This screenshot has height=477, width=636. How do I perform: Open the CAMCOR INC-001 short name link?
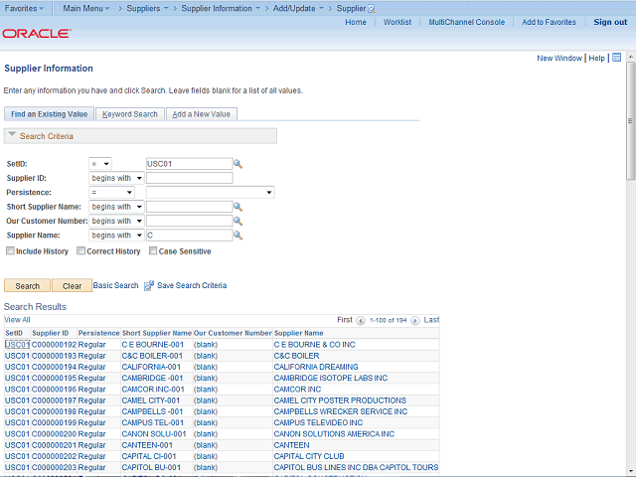(x=153, y=390)
